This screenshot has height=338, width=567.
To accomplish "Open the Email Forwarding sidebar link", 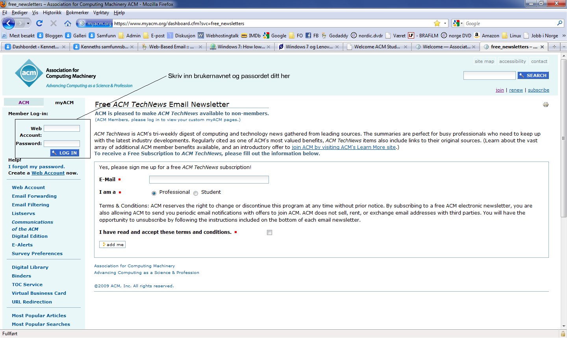I will 34,196.
